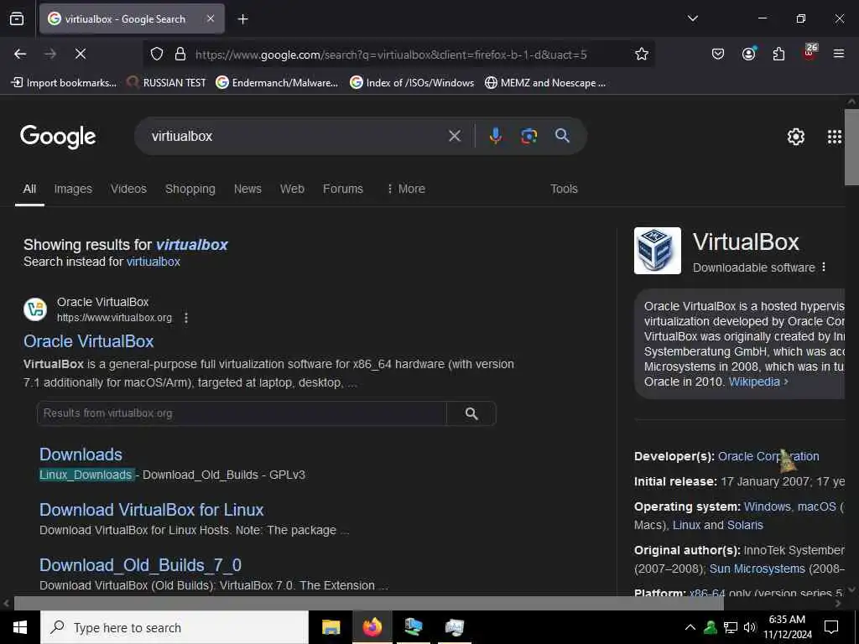Screen dimensions: 859x644
Task: Click the italic virtualbox corrected-spelling link
Action: [192, 245]
